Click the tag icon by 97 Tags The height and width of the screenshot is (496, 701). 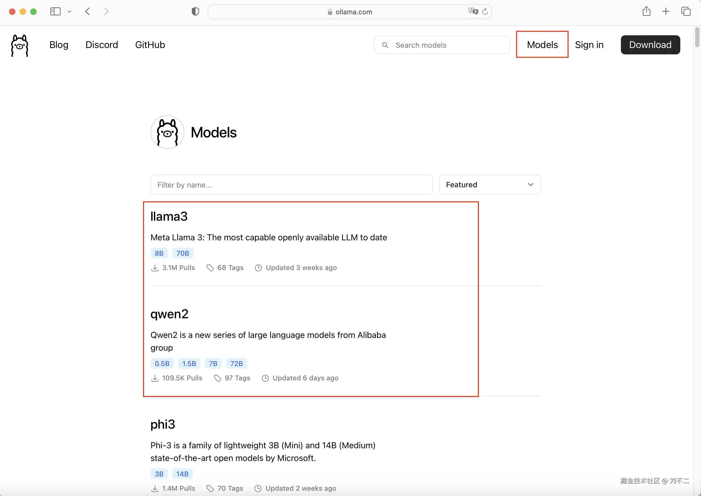click(218, 378)
